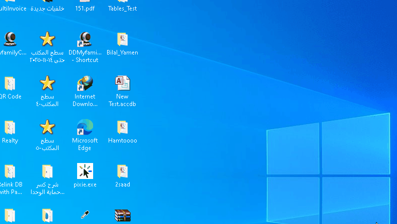Viewport: 397px width, 224px height.
Task: Select the Realty folder
Action: click(10, 127)
